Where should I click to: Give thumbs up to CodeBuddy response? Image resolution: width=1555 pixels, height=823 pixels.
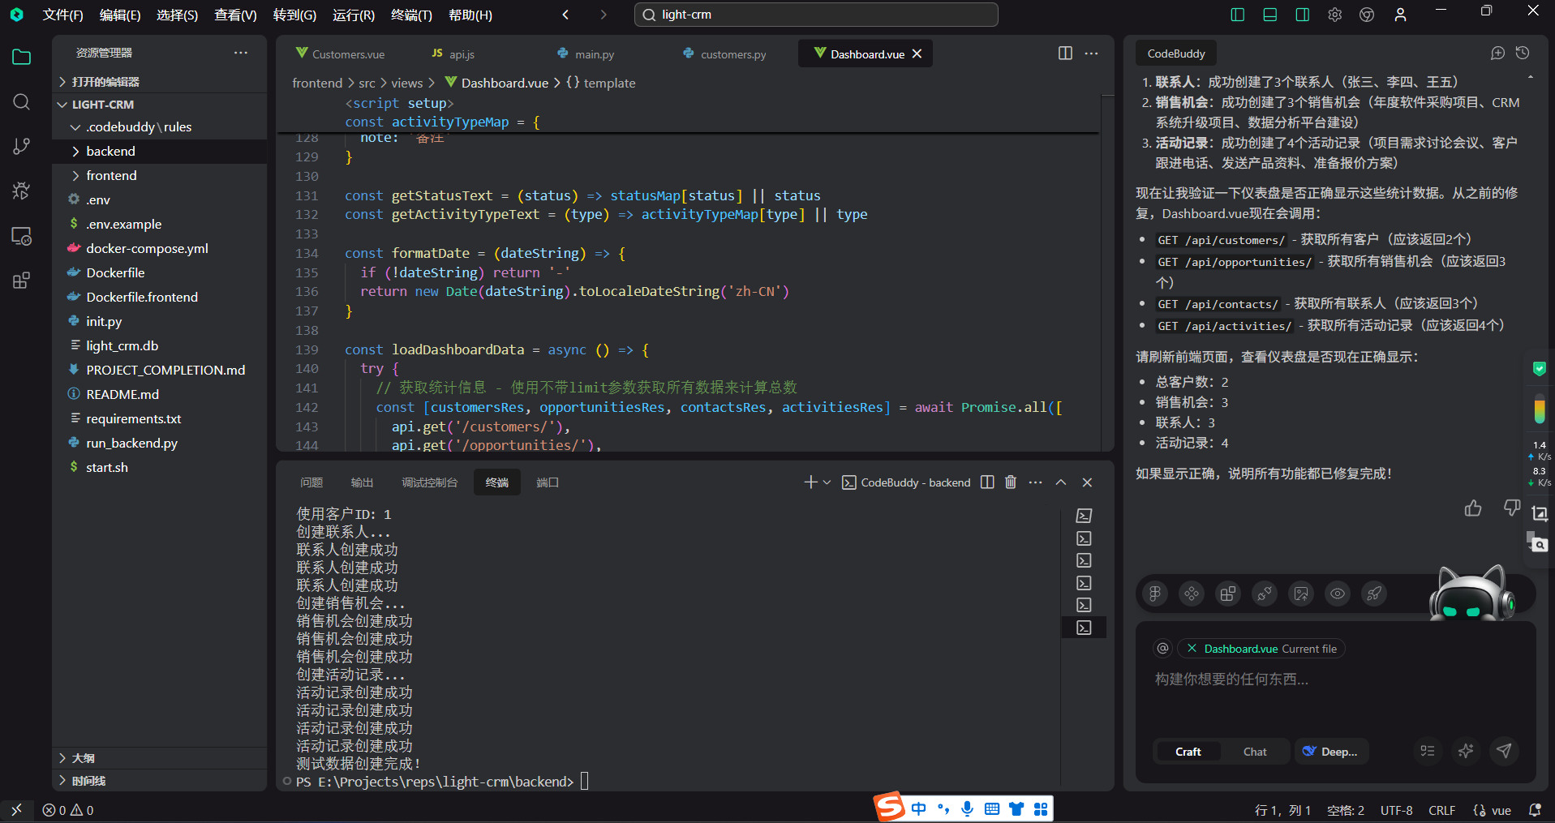pos(1473,508)
